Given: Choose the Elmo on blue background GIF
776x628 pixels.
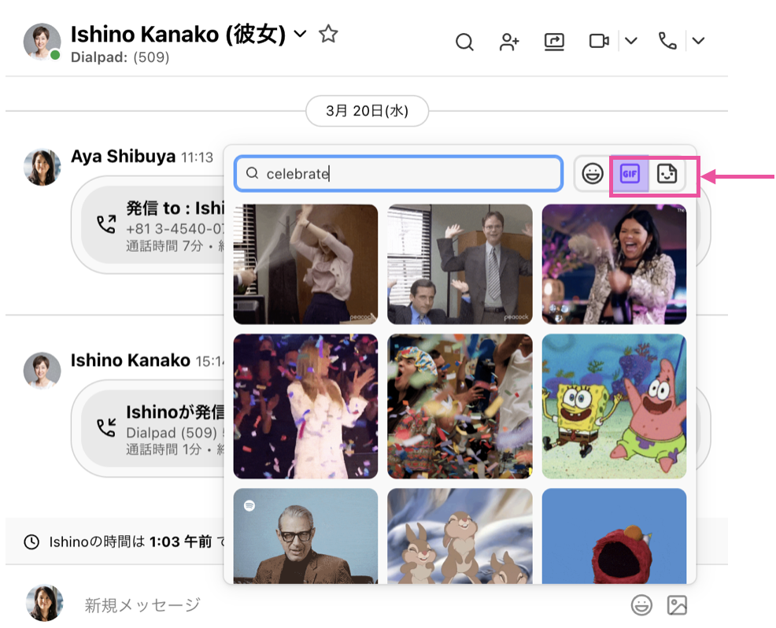Looking at the screenshot, I should coord(614,536).
